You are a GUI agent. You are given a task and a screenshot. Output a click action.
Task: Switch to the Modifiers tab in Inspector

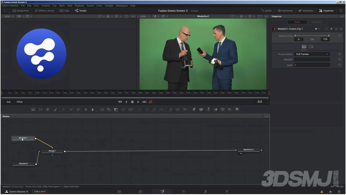coord(317,22)
